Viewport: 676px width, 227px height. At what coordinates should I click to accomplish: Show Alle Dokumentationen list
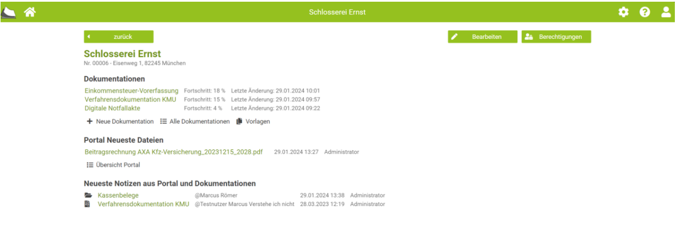[195, 121]
